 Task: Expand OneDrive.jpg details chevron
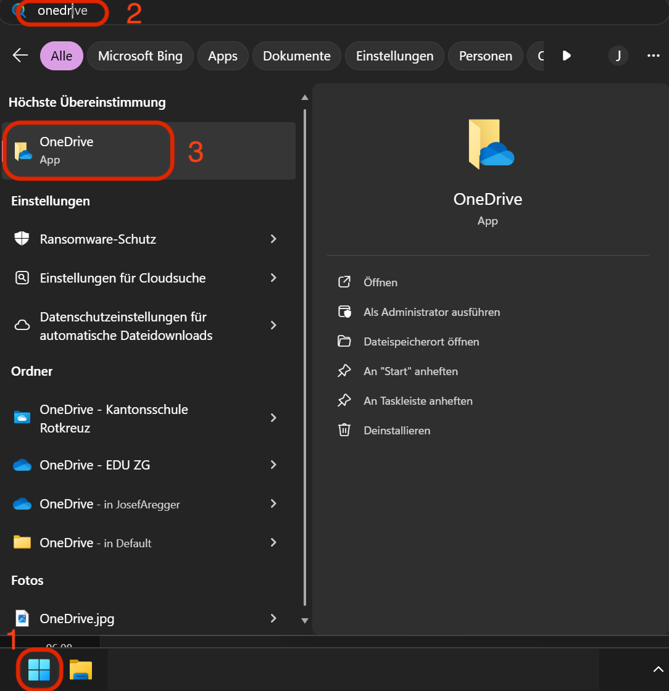(273, 618)
